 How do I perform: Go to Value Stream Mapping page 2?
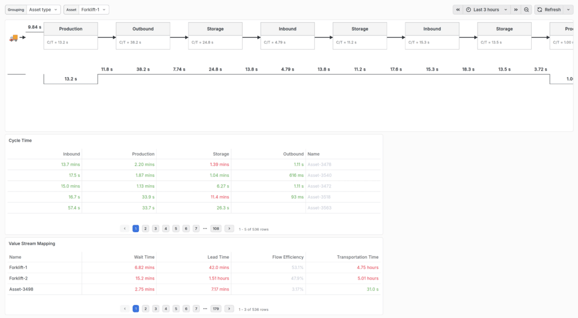point(146,309)
